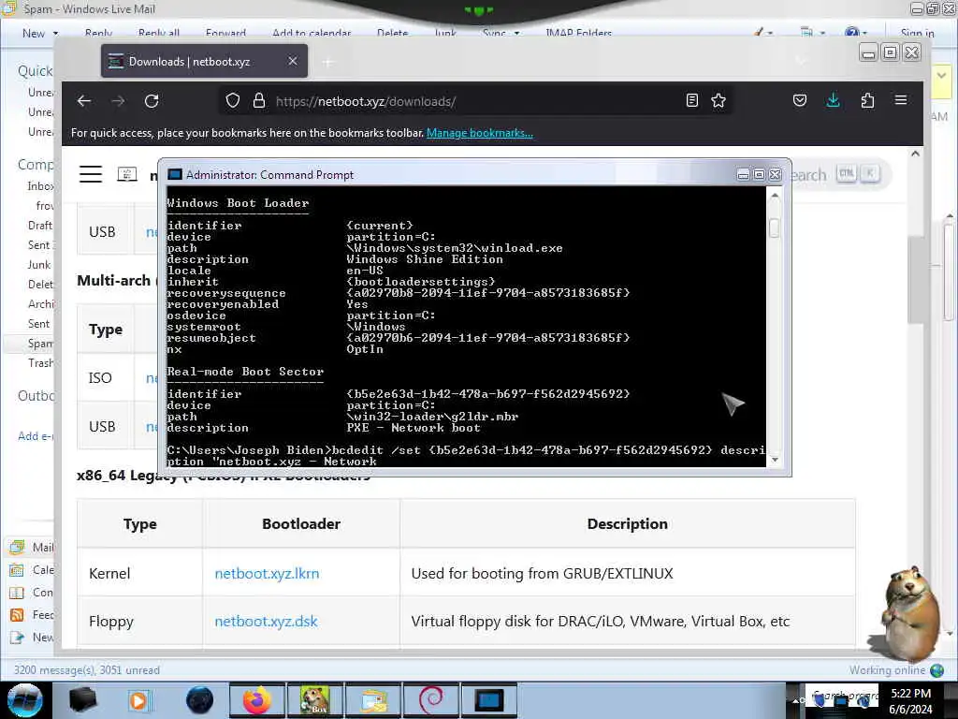Open the Debian swirl taskbar icon

pyautogui.click(x=430, y=700)
